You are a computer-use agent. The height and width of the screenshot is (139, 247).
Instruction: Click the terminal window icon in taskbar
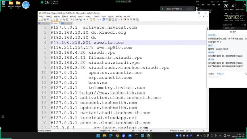(136, 136)
